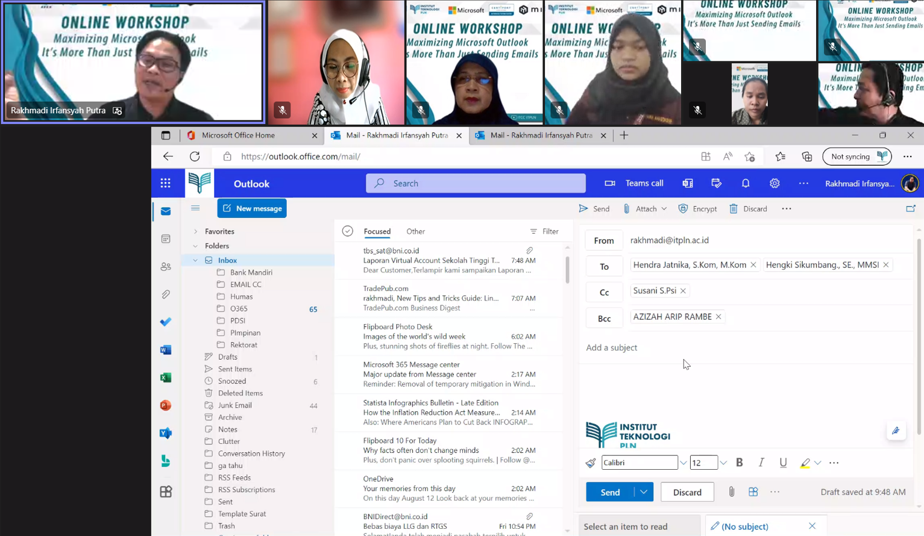Apply bold formatting in the compose toolbar
Viewport: 924px width, 536px height.
[740, 463]
